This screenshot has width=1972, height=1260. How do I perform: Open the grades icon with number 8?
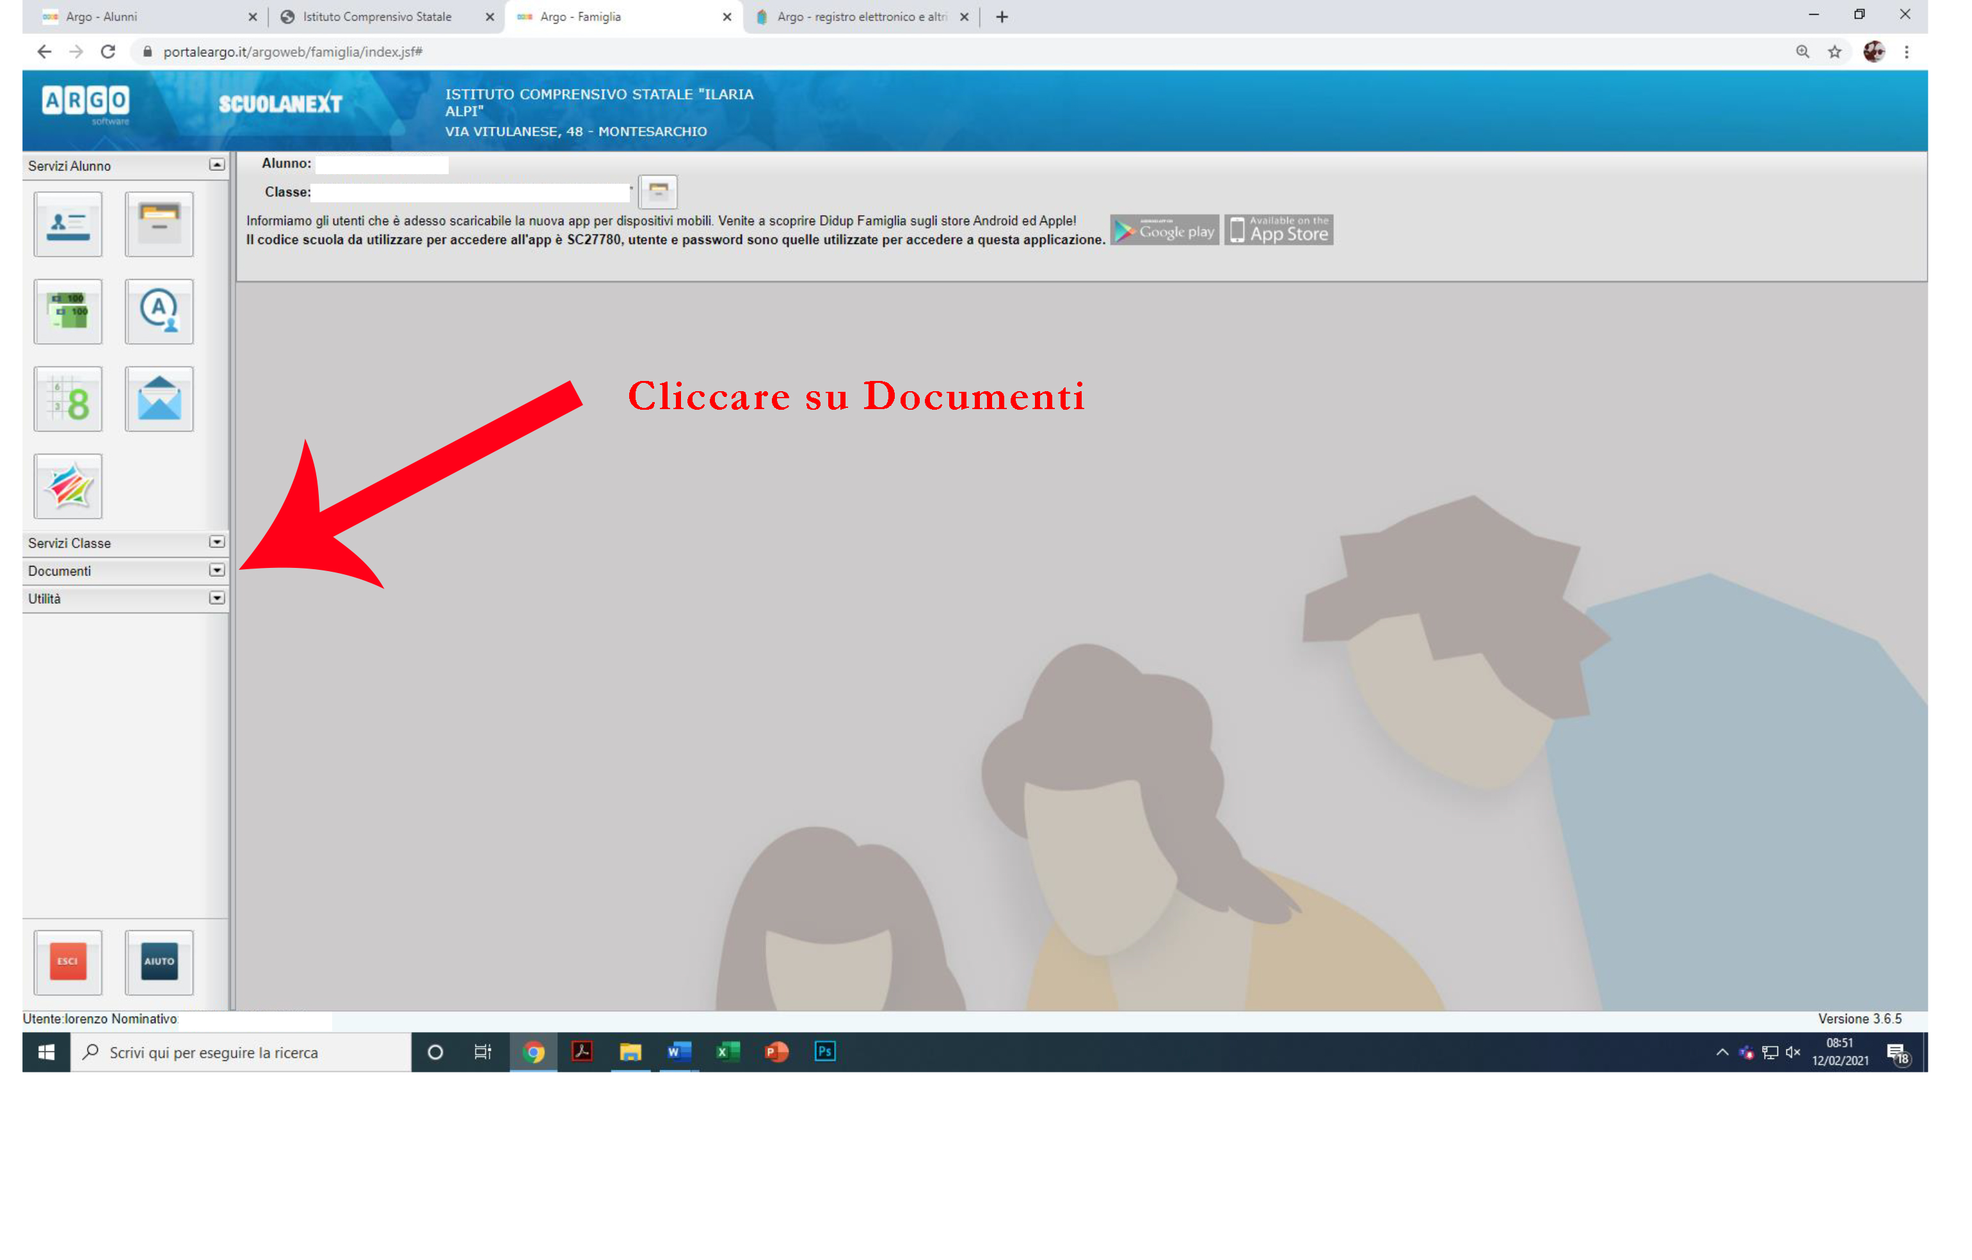tap(68, 399)
